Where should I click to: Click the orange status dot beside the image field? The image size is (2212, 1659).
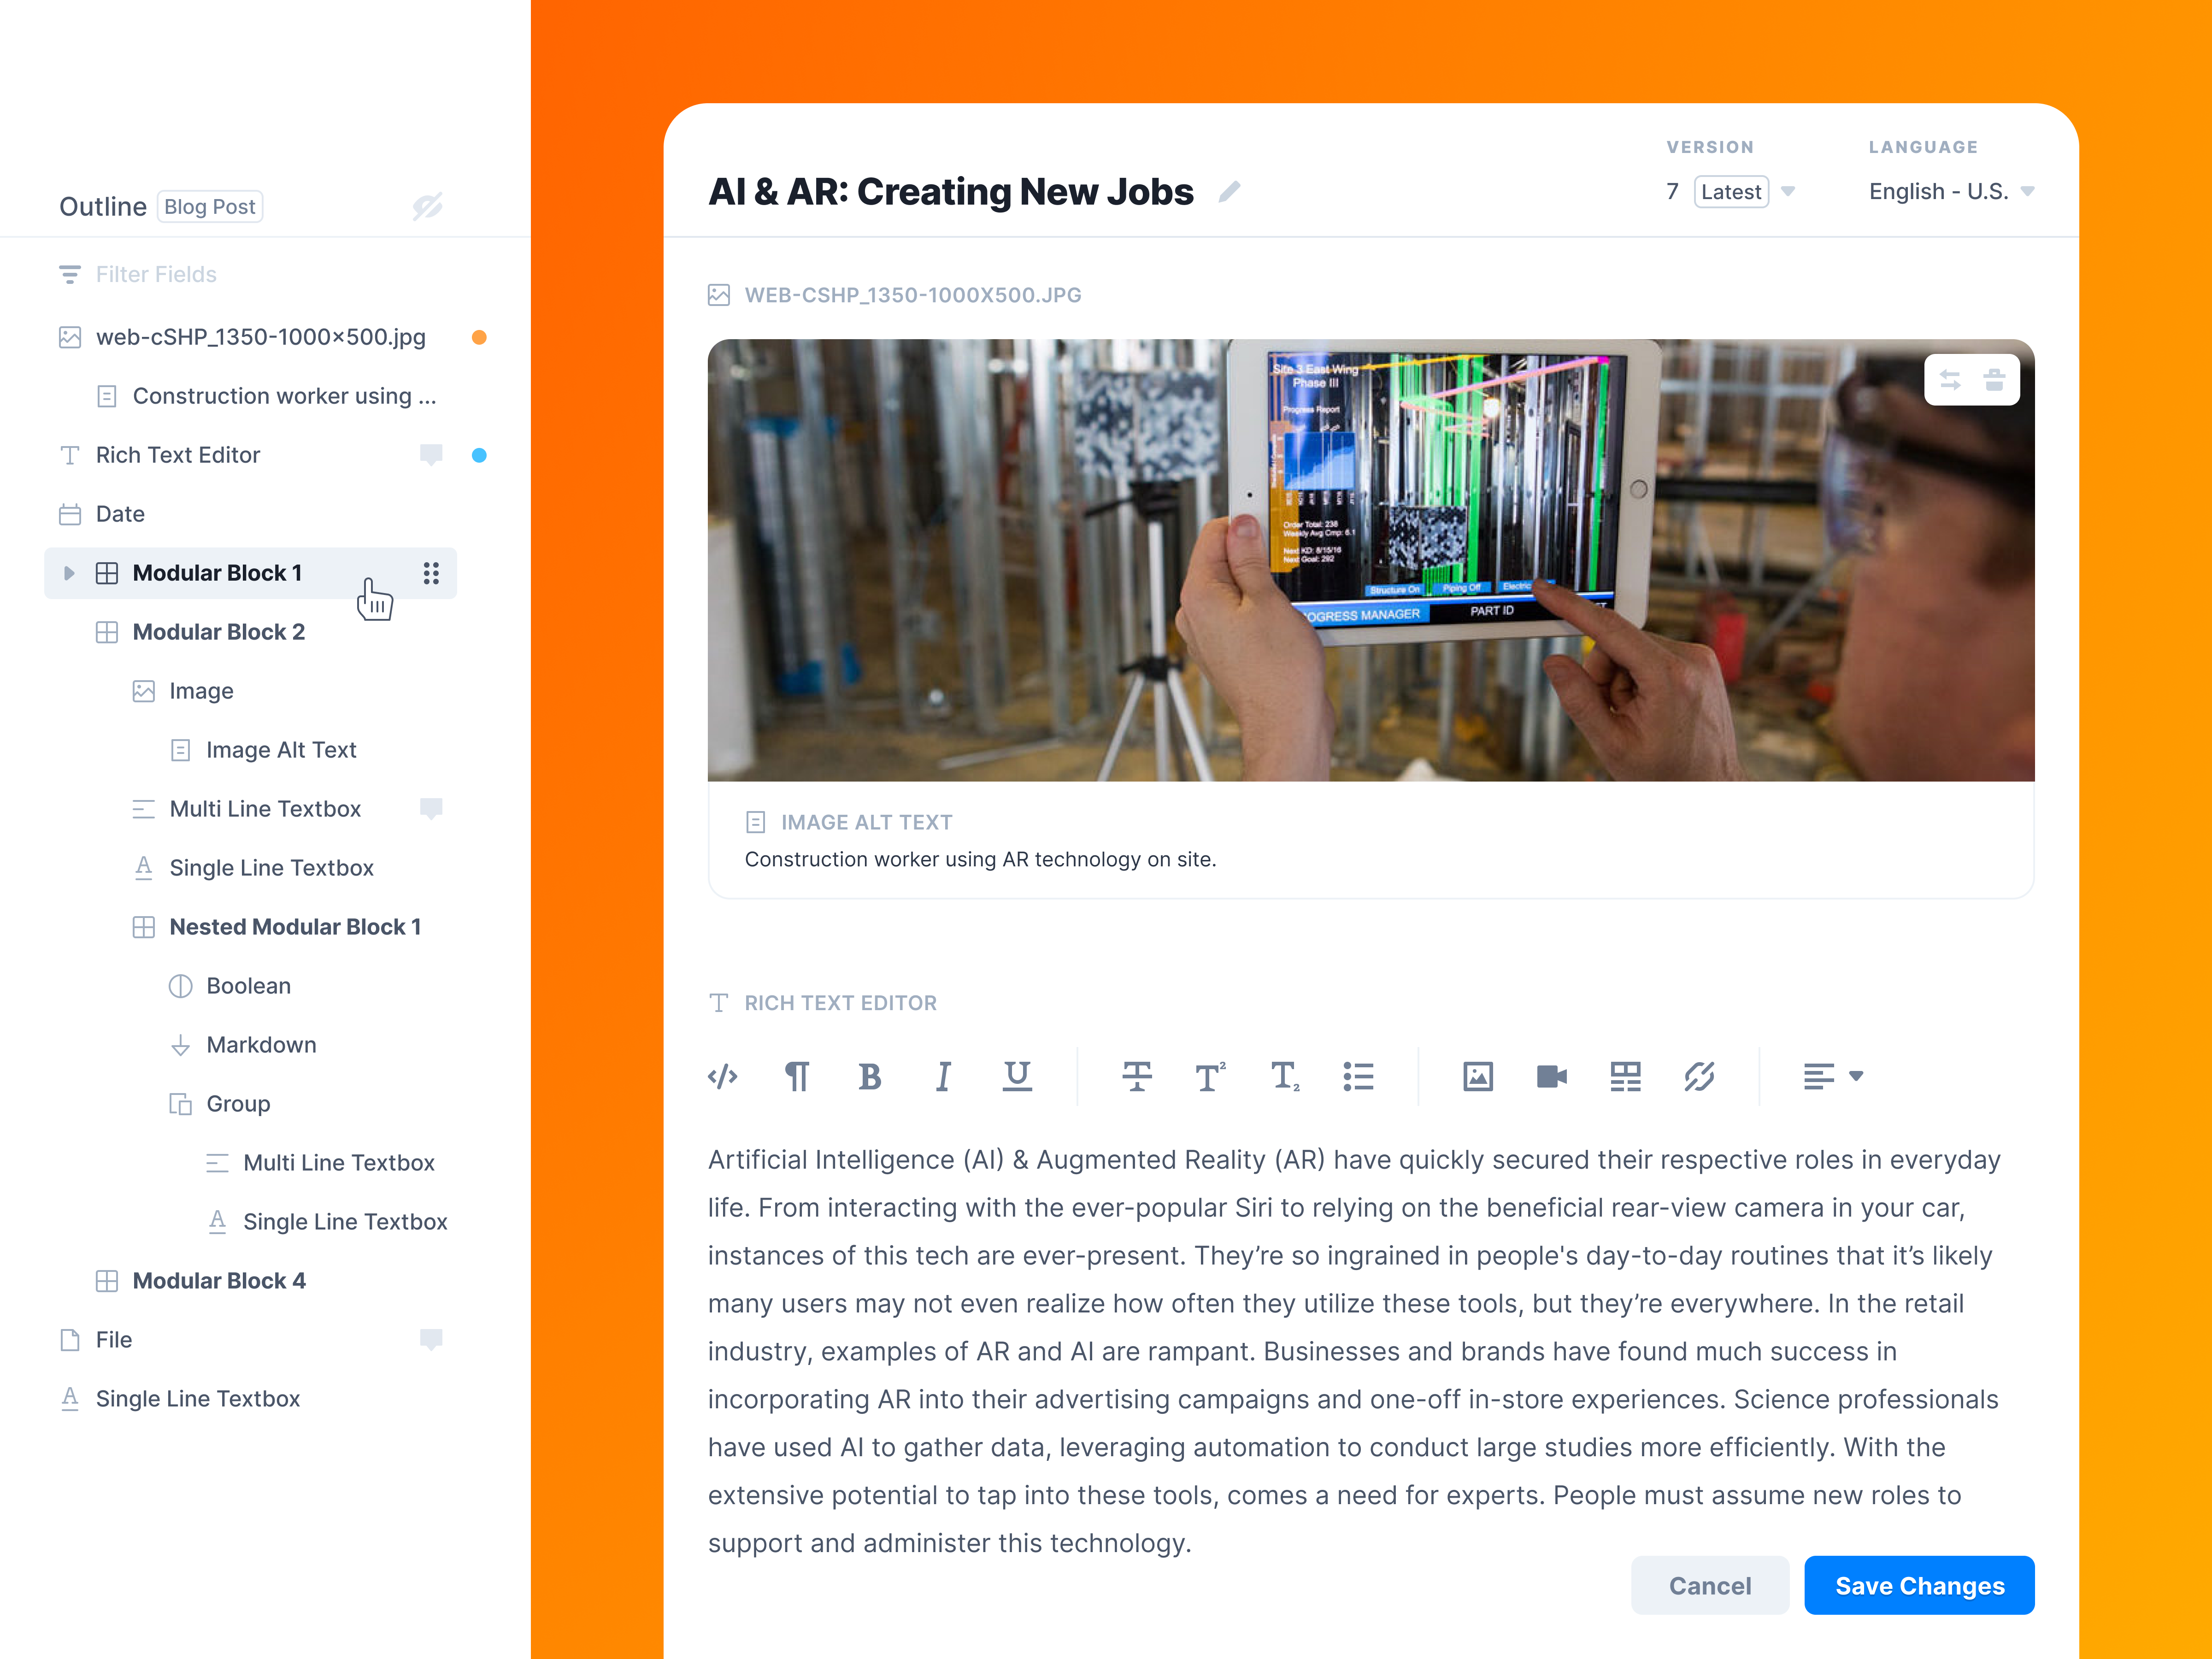(x=479, y=337)
